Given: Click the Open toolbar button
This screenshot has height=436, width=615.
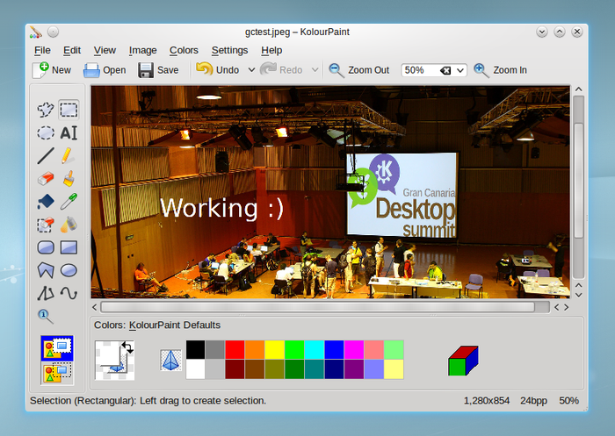Looking at the screenshot, I should (105, 70).
